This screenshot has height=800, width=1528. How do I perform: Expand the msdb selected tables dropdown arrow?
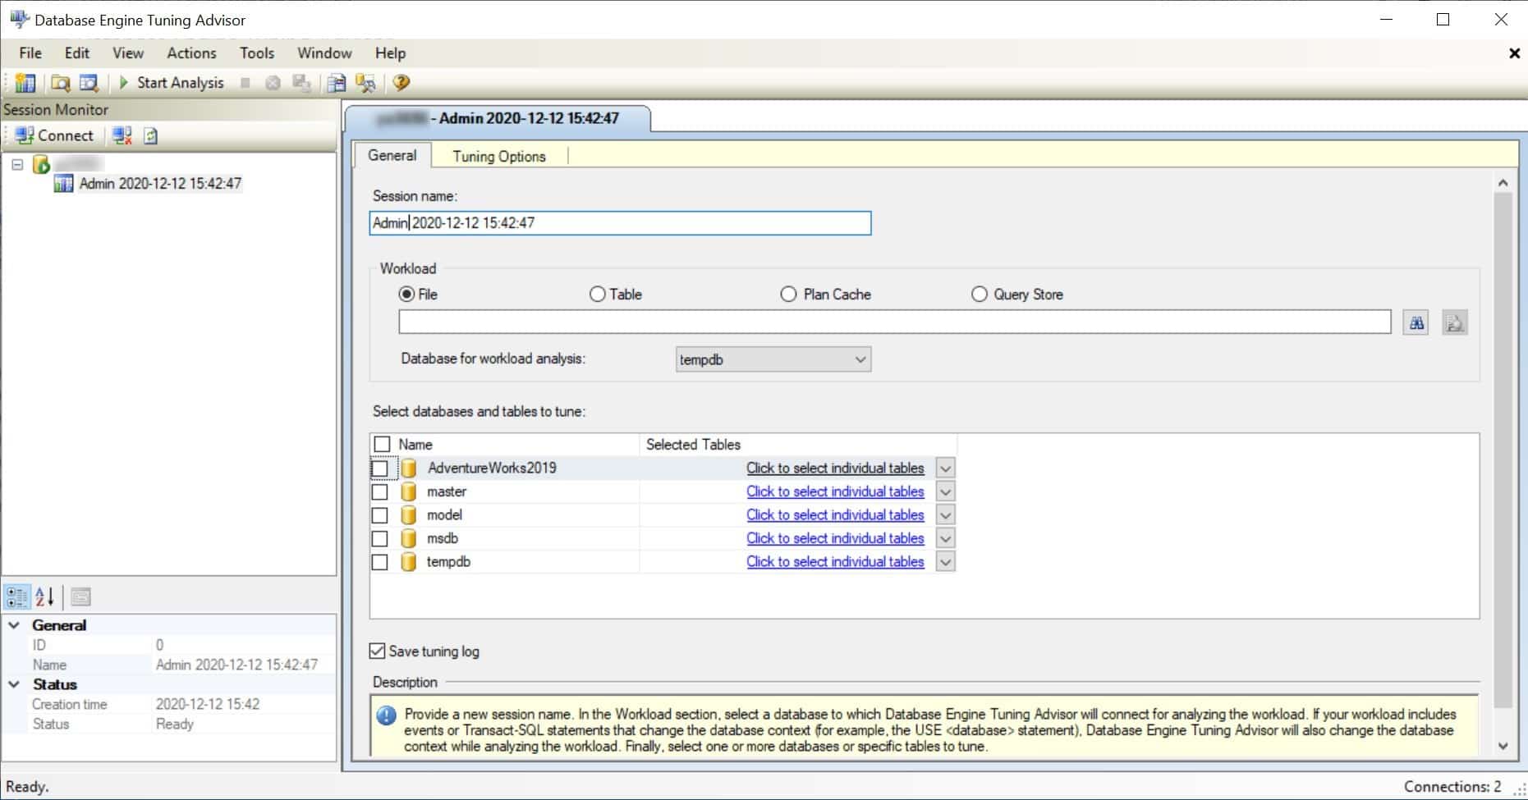pyautogui.click(x=945, y=539)
